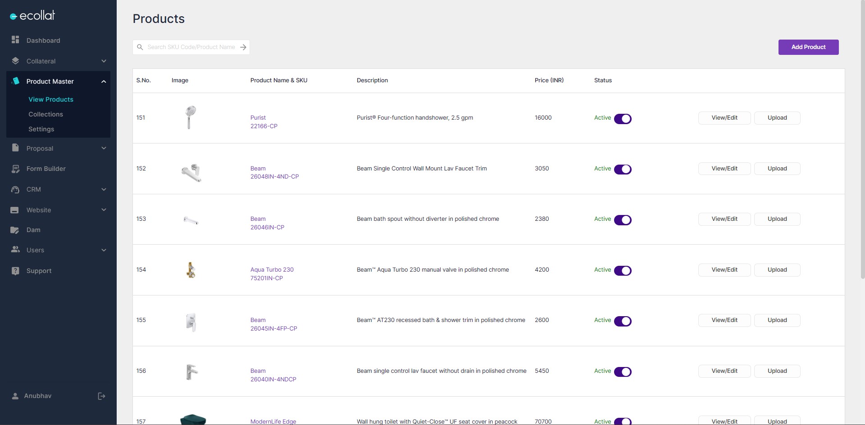This screenshot has width=865, height=425.
Task: Click the Support help icon
Action: (x=15, y=271)
